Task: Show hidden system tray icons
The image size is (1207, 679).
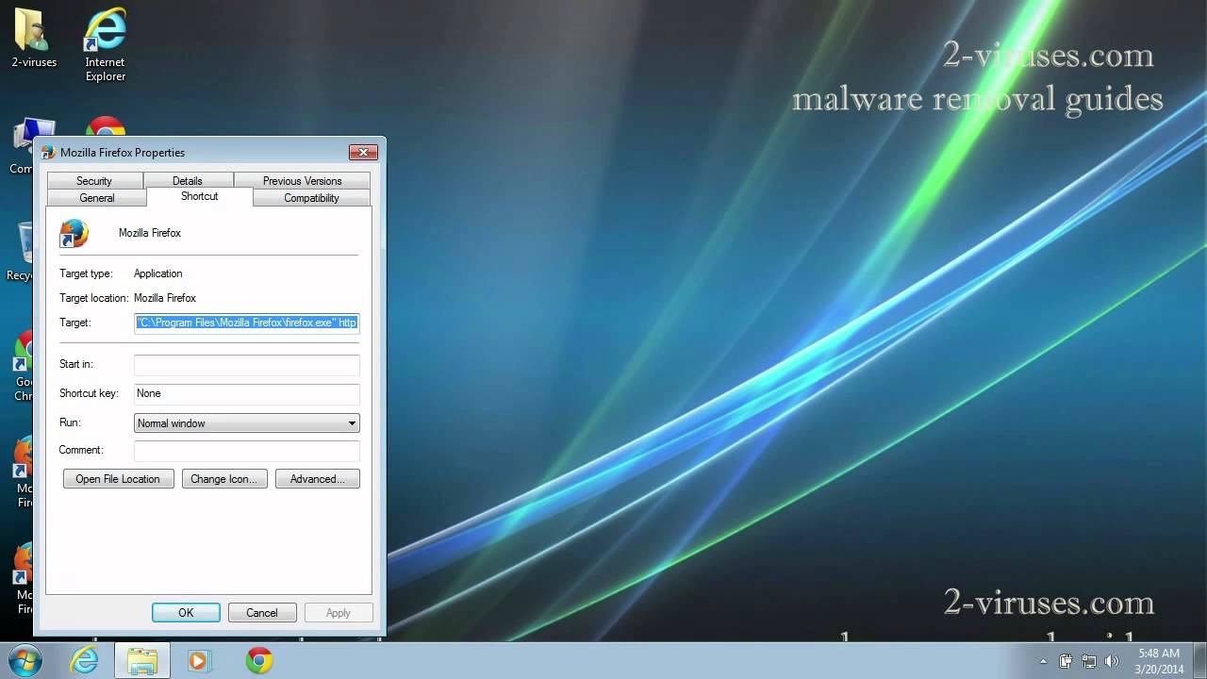Action: coord(1043,661)
